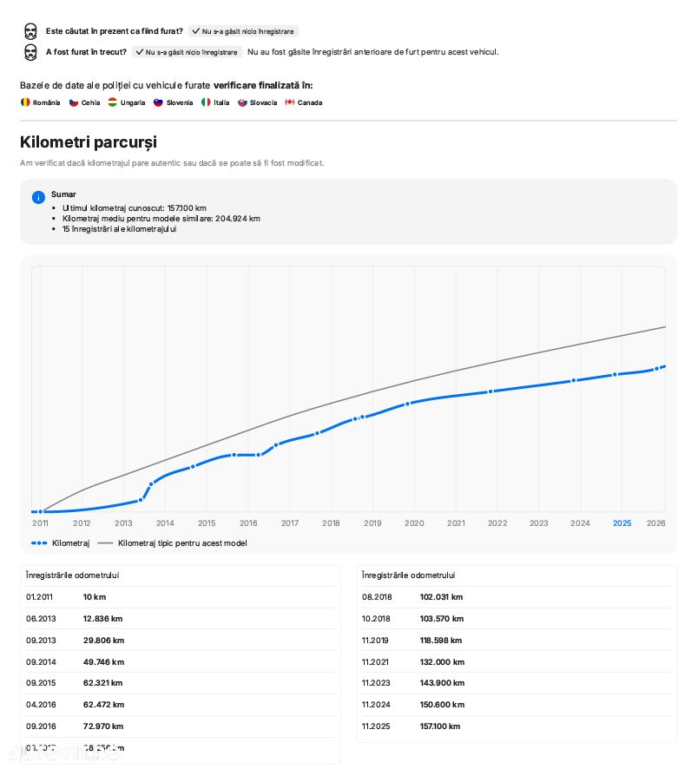The width and height of the screenshot is (698, 769).
Task: Toggle the "Kilometraj tipic pentru acest model" legend
Action: coord(172,543)
